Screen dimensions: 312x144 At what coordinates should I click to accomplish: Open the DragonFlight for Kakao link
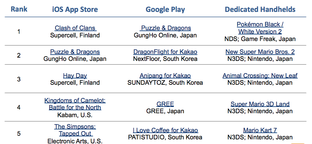165,52
